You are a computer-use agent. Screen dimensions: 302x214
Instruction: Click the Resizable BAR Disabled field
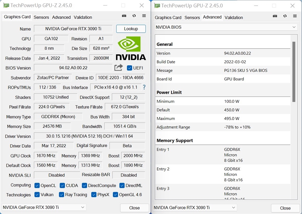129,175
